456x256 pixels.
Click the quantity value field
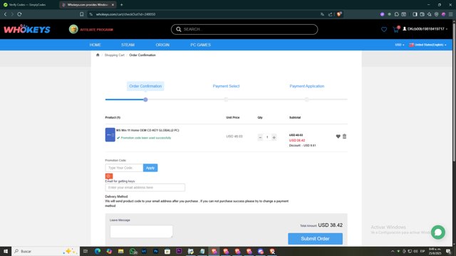click(x=267, y=137)
